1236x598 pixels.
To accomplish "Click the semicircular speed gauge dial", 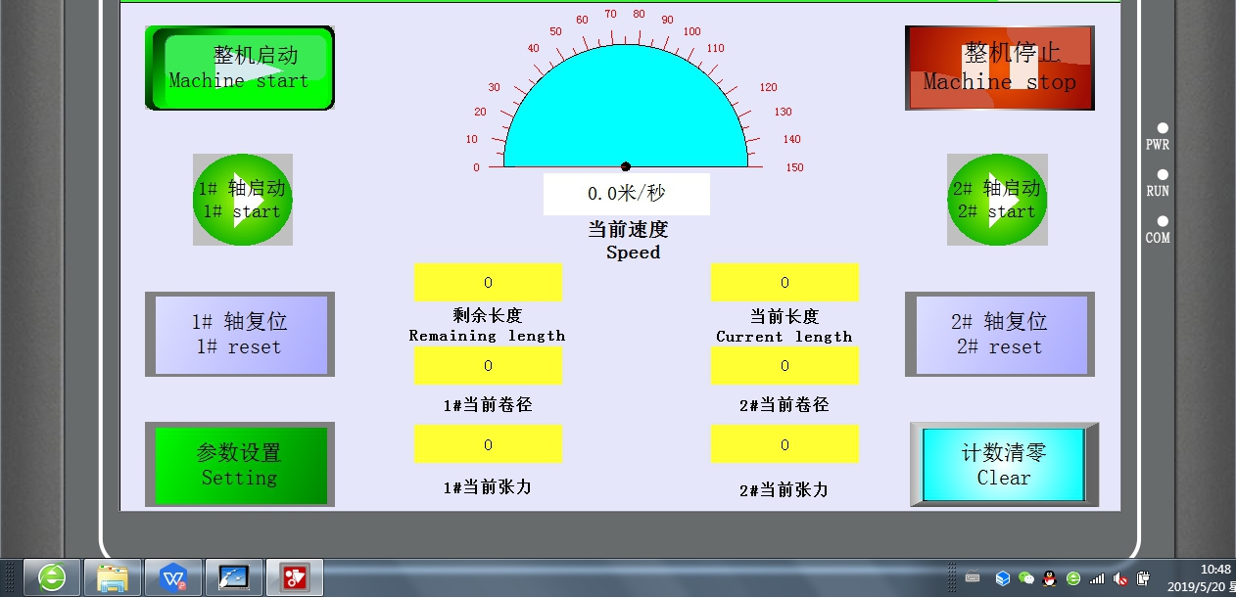I will (624, 108).
